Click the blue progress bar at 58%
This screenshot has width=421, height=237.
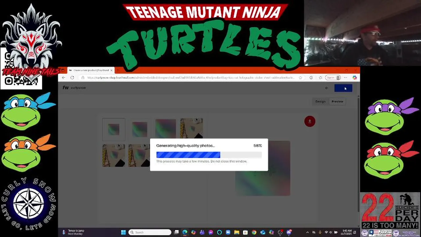pos(188,155)
